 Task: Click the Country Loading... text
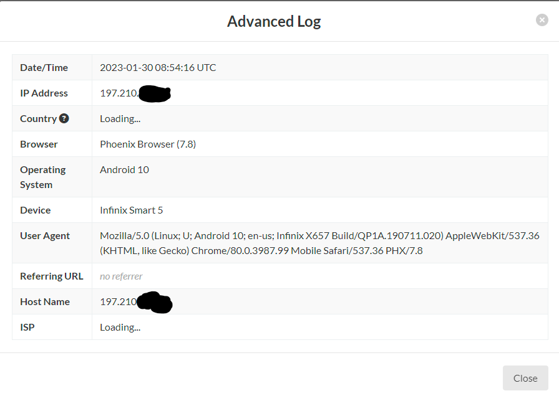click(120, 119)
